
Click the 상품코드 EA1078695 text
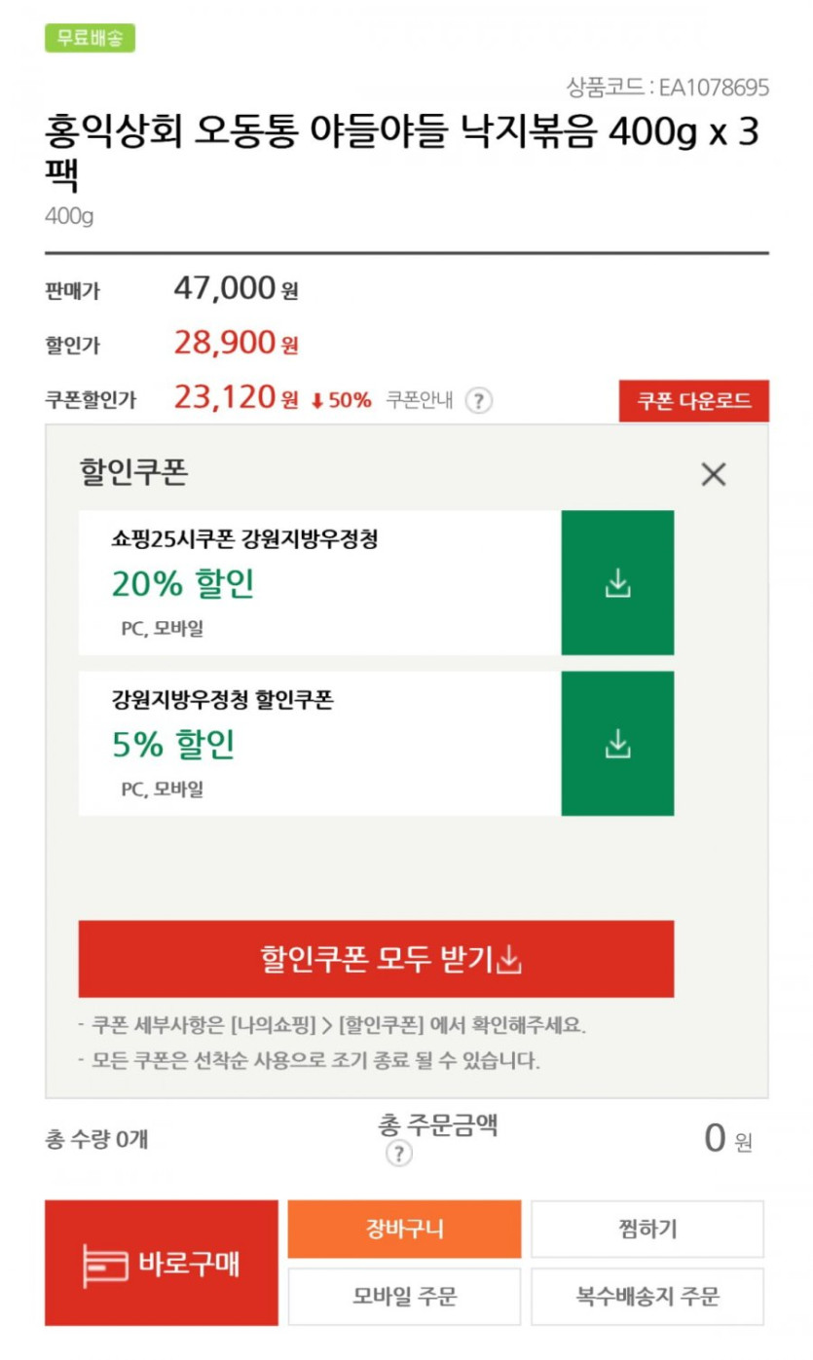(x=668, y=88)
